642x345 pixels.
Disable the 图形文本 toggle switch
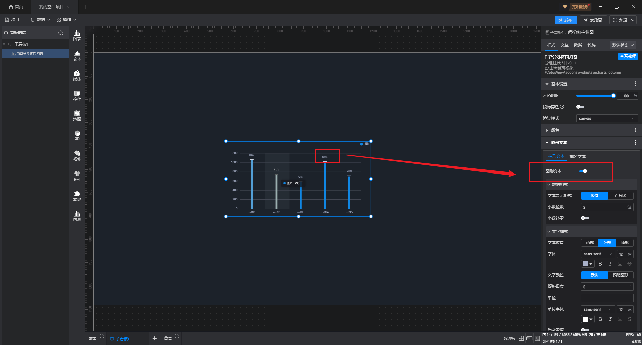583,171
